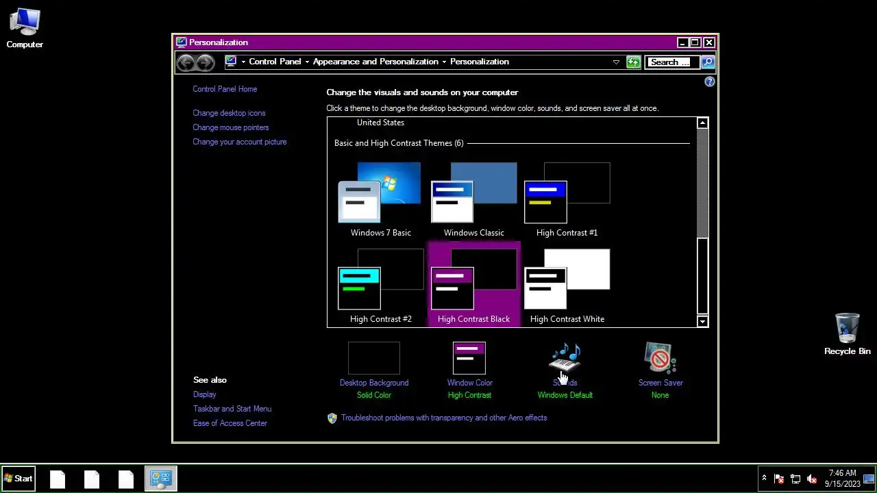The height and width of the screenshot is (493, 877).
Task: Click Control Panel in the breadcrumb
Action: coord(275,62)
